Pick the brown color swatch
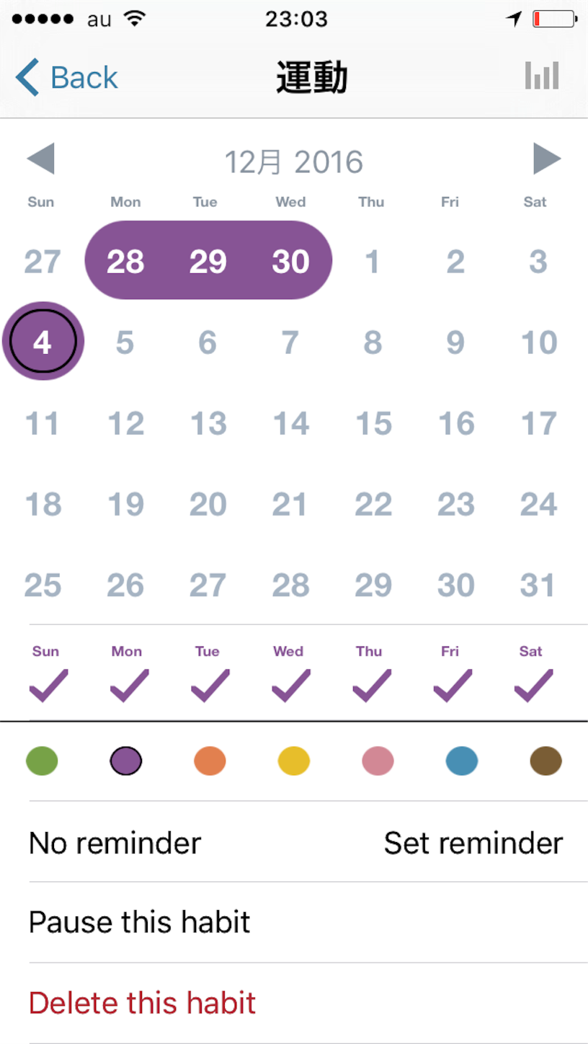 pyautogui.click(x=545, y=761)
